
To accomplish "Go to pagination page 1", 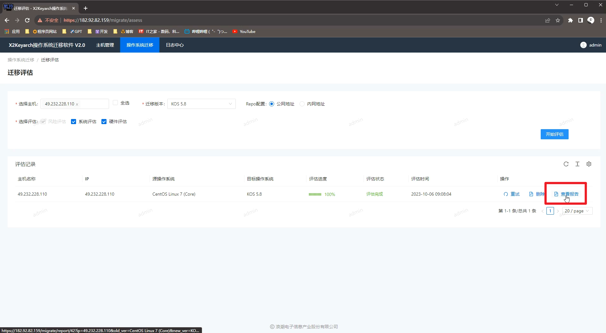I will [x=550, y=211].
